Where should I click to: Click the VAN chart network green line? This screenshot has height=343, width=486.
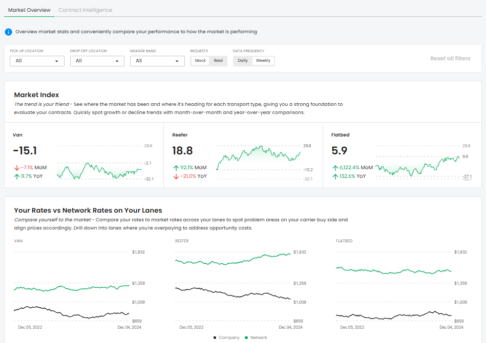tap(71, 288)
